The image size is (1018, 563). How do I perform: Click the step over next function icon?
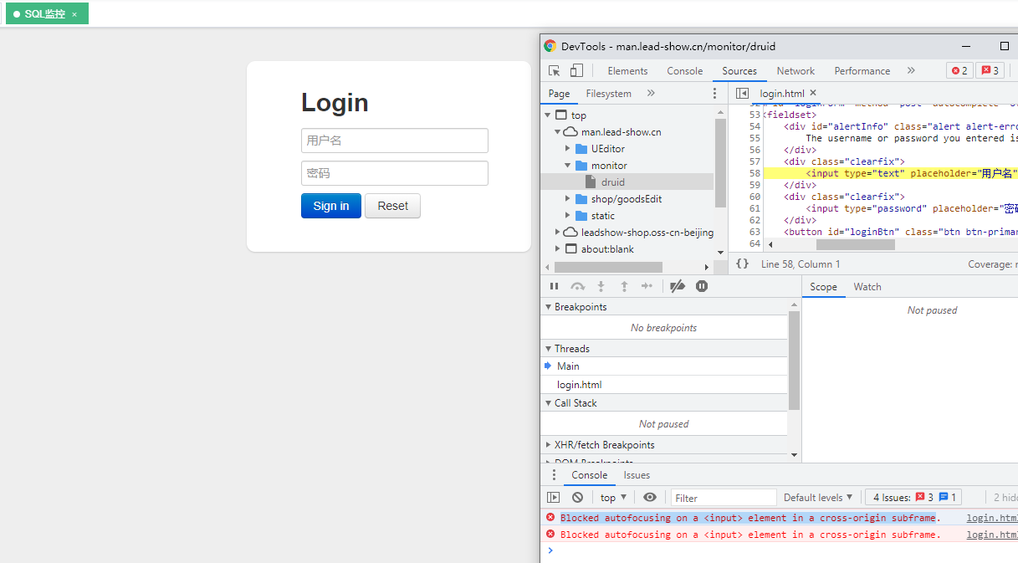click(577, 287)
